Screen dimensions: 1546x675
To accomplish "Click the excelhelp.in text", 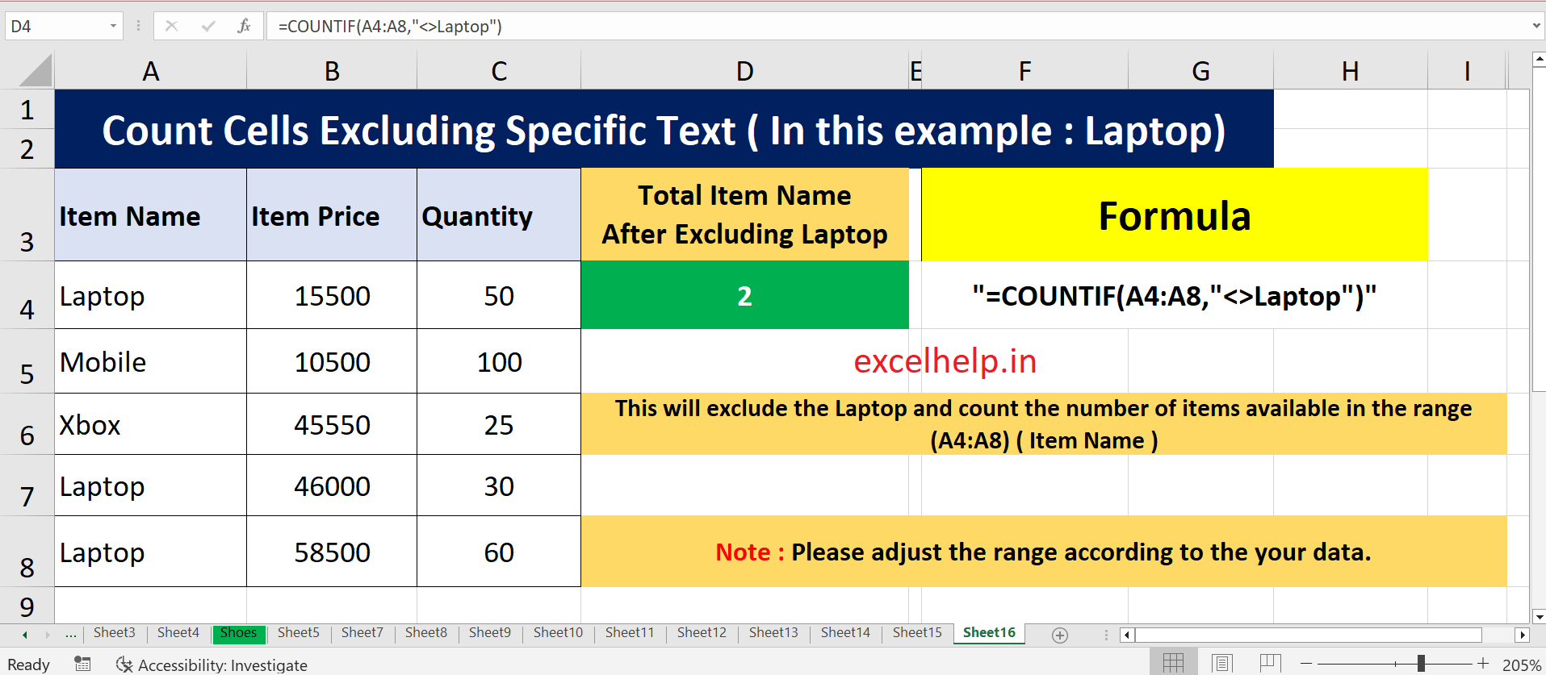I will 945,361.
